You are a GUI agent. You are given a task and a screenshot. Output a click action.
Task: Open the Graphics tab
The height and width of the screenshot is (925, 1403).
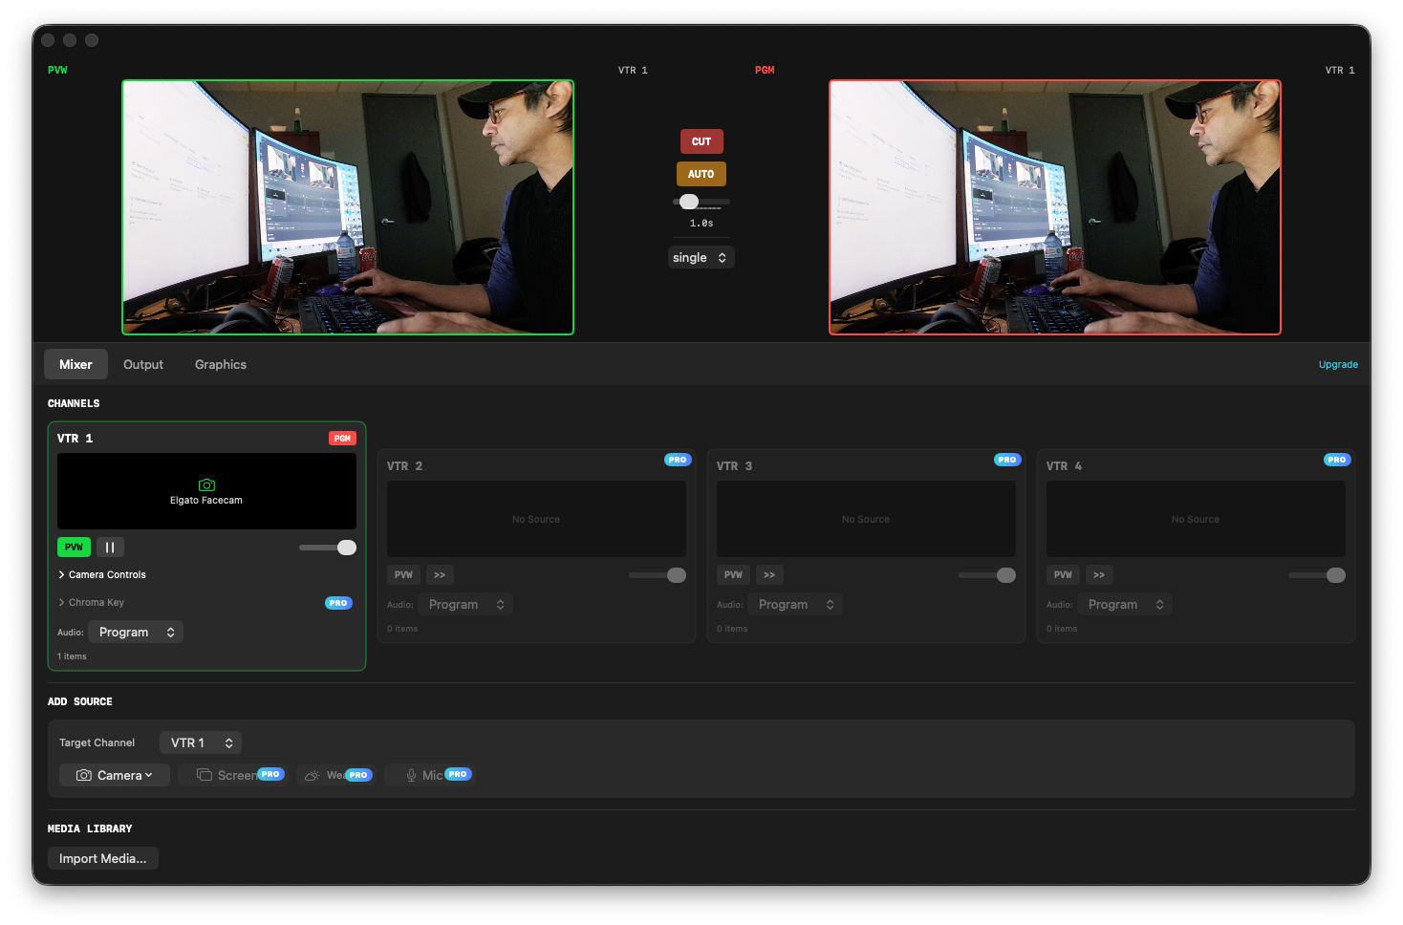[220, 364]
